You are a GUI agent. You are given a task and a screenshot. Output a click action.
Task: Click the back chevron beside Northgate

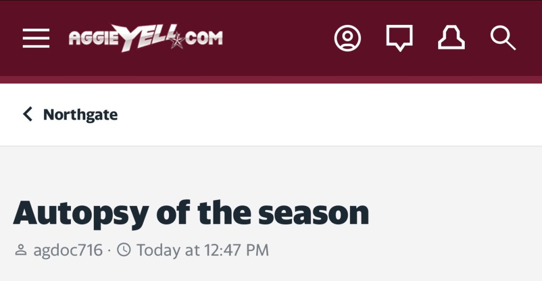[28, 114]
